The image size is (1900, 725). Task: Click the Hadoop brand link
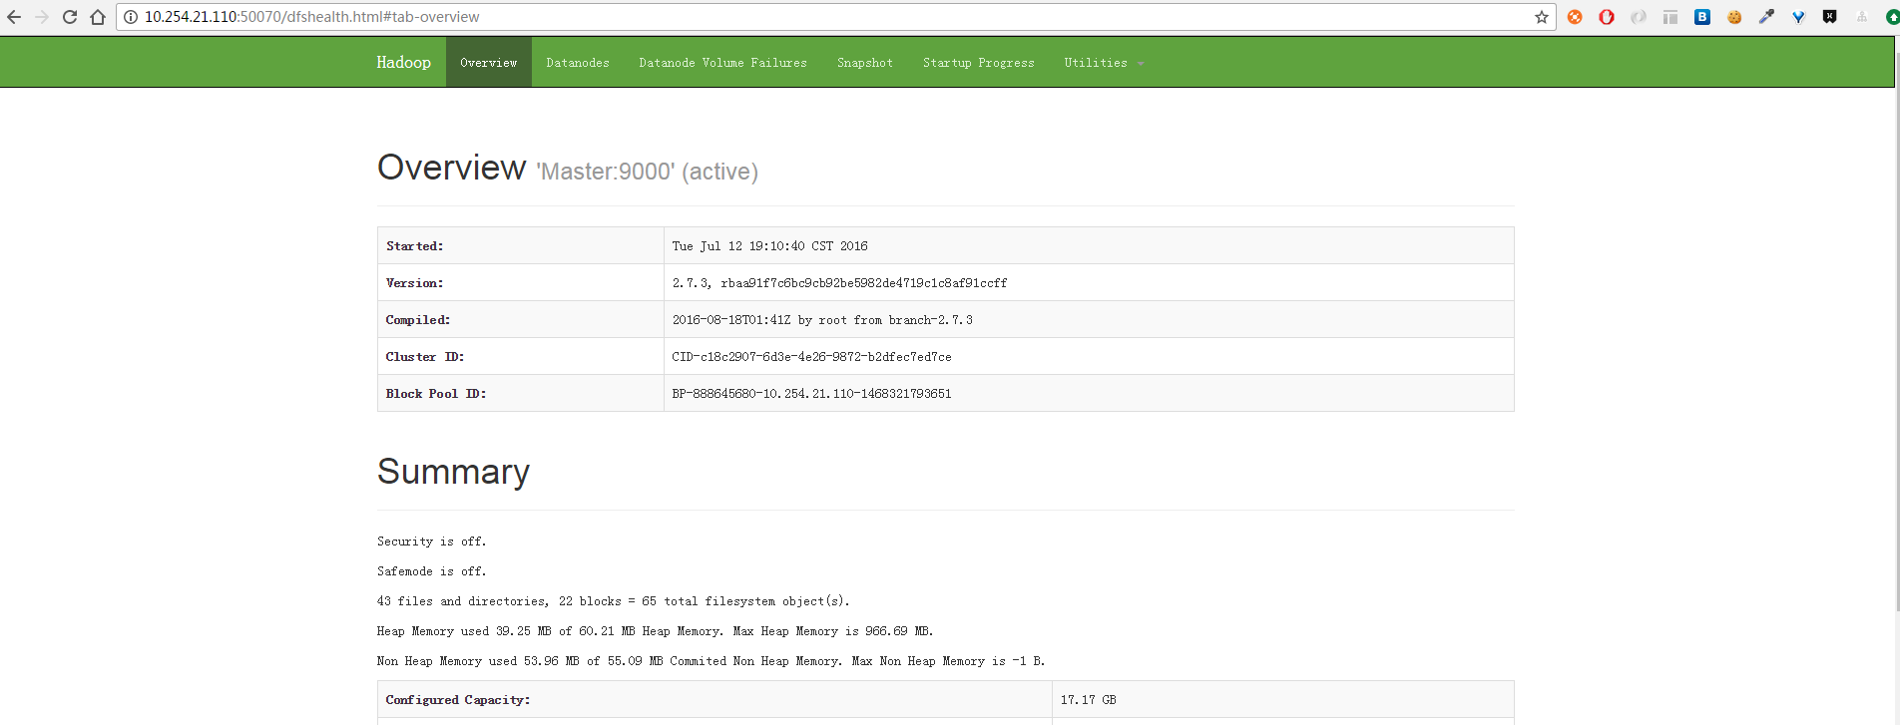click(403, 62)
